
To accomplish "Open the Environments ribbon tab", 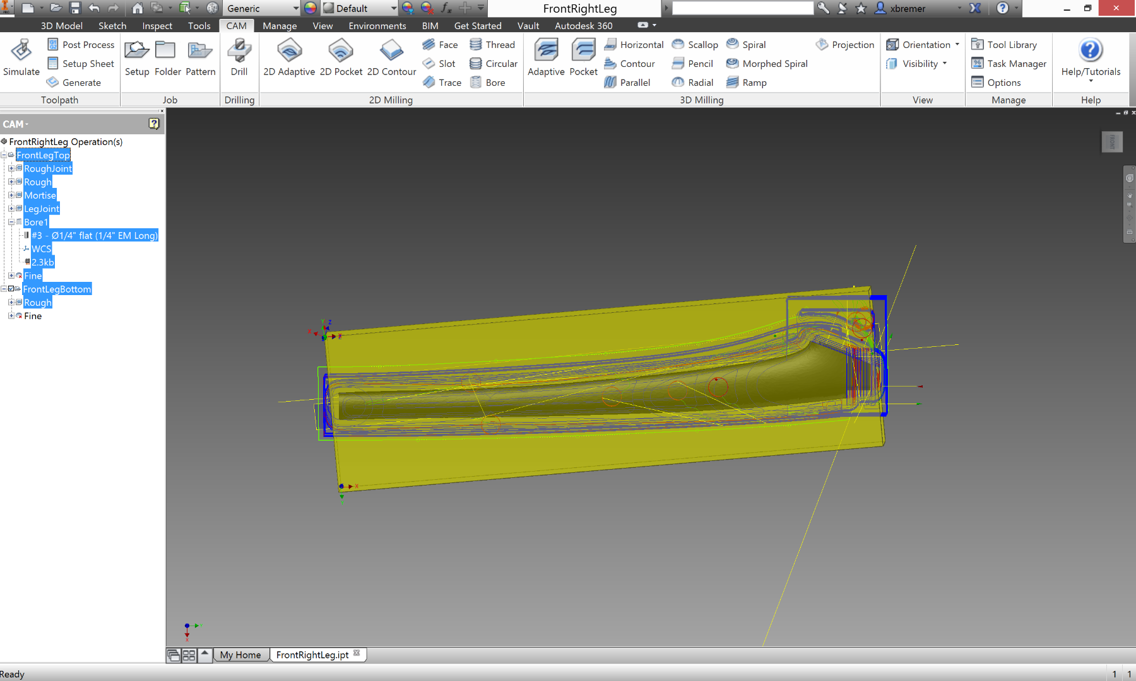I will (377, 26).
